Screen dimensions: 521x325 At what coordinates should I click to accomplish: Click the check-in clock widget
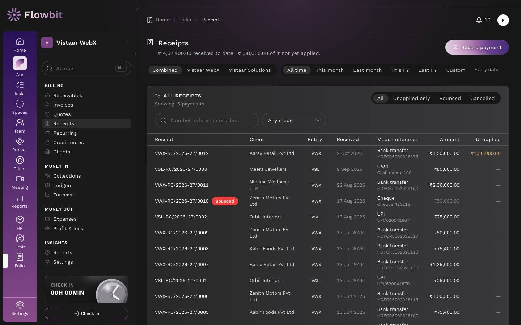(86, 289)
